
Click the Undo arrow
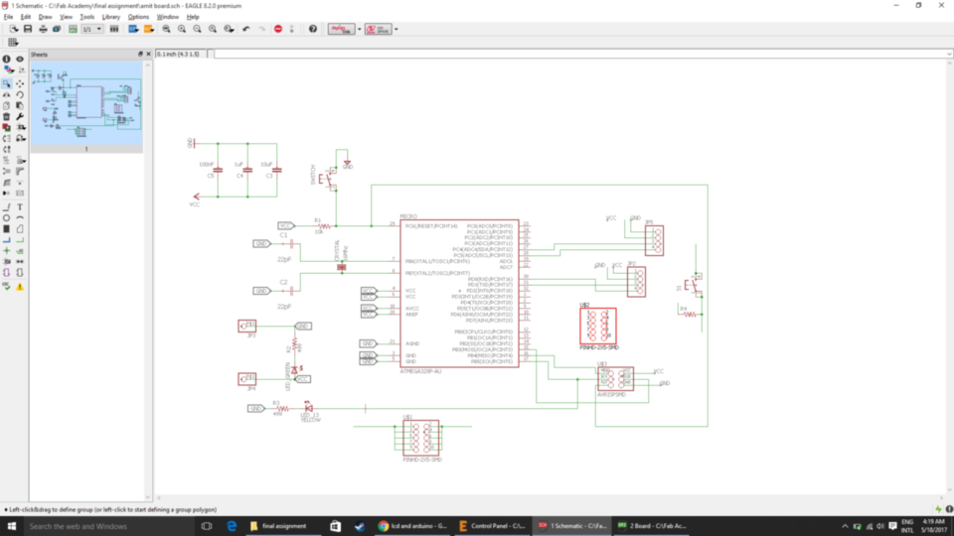tap(246, 29)
